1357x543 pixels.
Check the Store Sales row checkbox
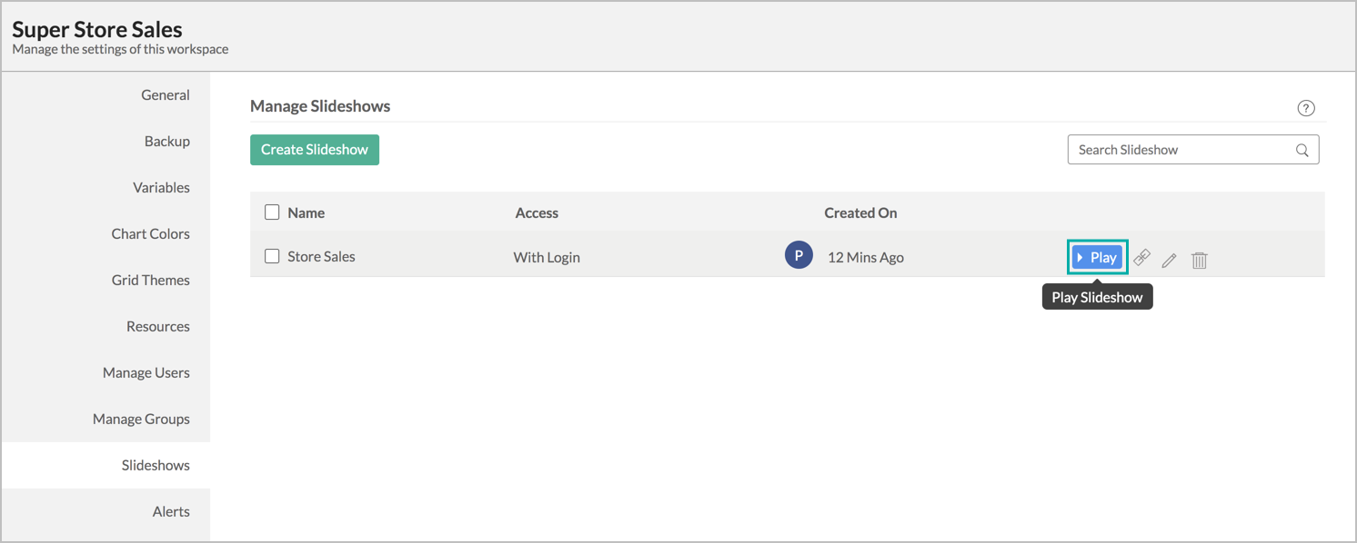(272, 256)
